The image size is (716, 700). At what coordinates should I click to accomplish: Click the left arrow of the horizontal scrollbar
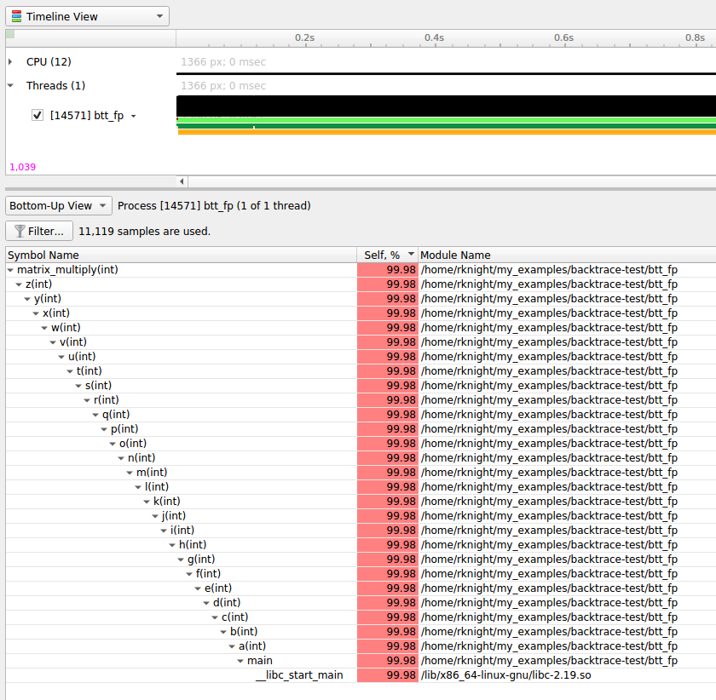tap(182, 181)
